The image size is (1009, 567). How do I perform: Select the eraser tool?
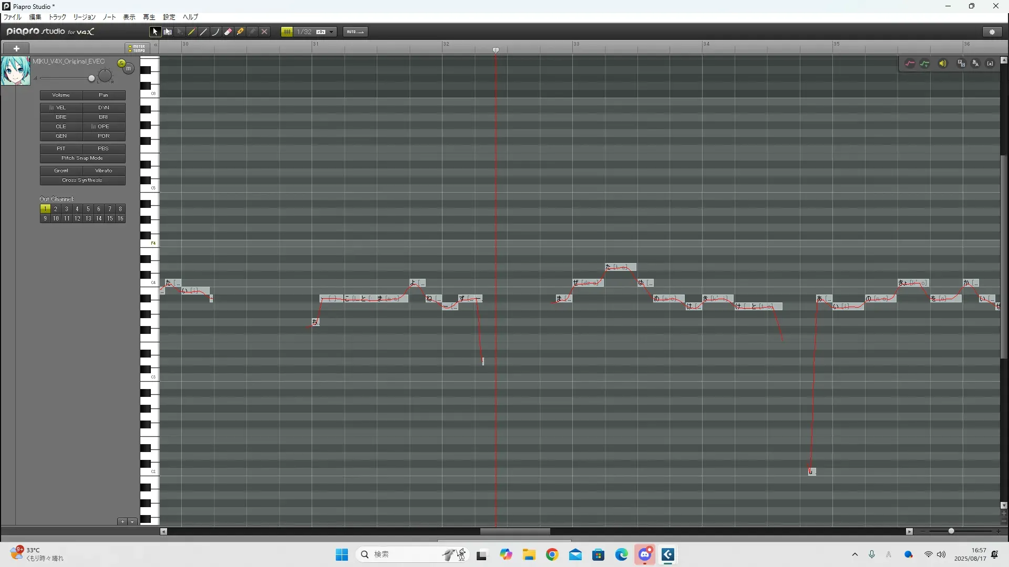(x=228, y=32)
